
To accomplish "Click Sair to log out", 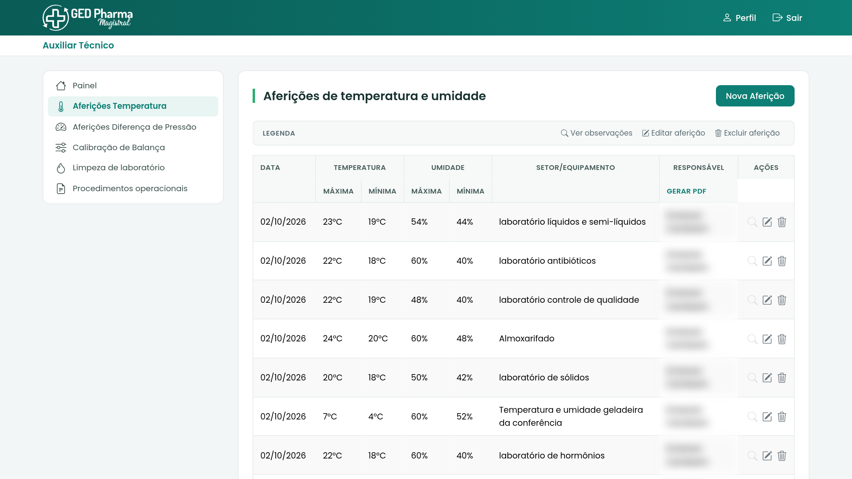I will [x=787, y=18].
